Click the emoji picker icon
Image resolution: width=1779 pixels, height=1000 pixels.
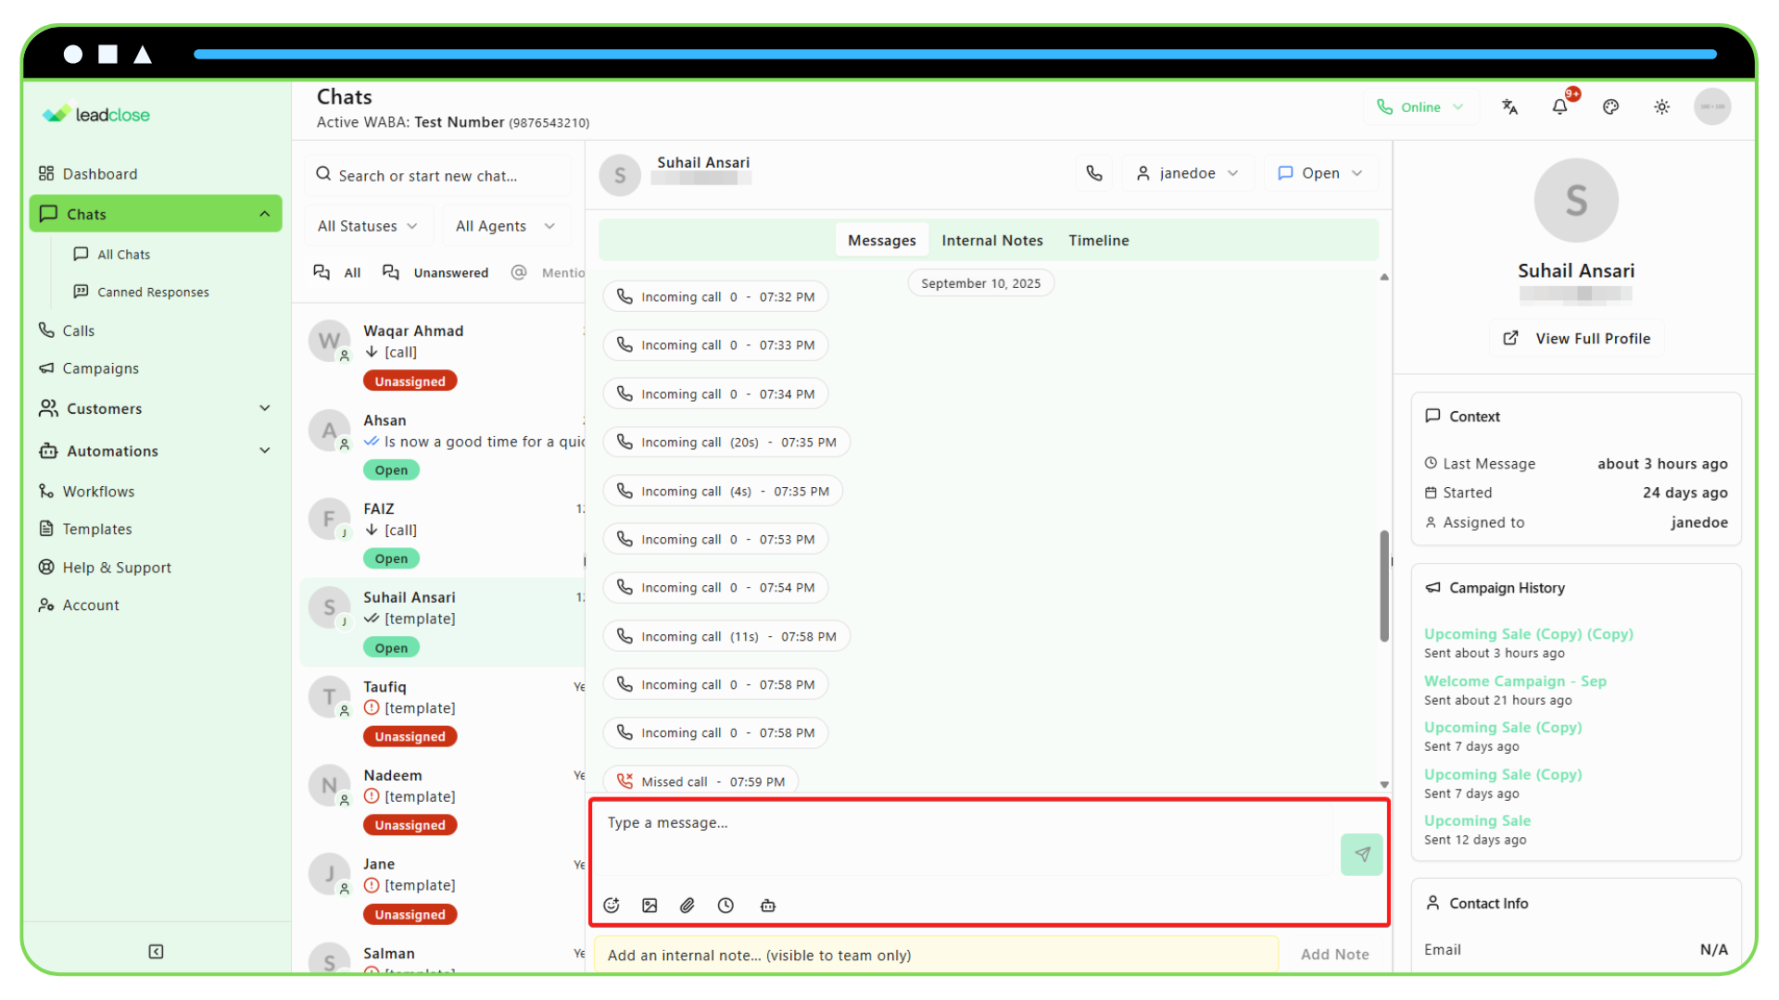coord(612,906)
